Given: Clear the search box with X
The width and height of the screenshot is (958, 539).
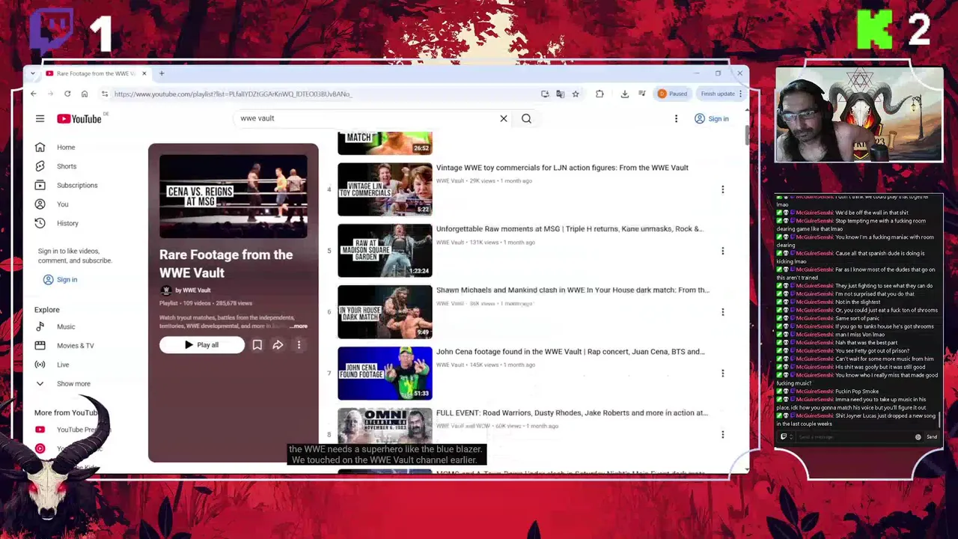Looking at the screenshot, I should (x=504, y=118).
